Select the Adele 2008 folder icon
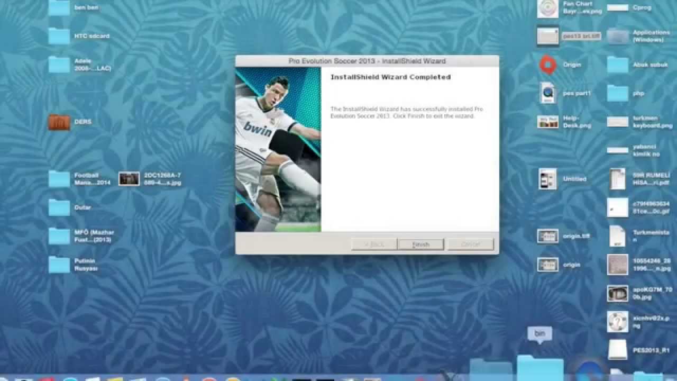The width and height of the screenshot is (677, 381). point(59,65)
